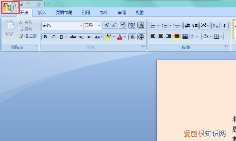Expand the font name dropdown arrow
The width and height of the screenshot is (236, 141).
pyautogui.click(x=81, y=25)
